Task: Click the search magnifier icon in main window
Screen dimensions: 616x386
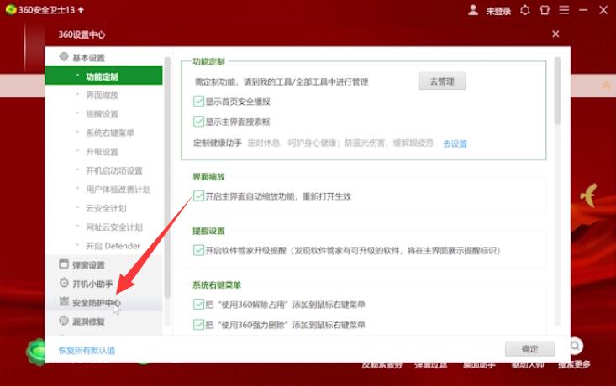Action: click(575, 346)
